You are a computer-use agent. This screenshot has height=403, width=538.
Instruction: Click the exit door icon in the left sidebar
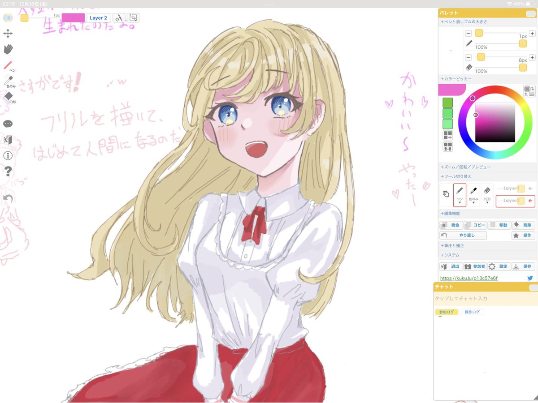pyautogui.click(x=8, y=140)
